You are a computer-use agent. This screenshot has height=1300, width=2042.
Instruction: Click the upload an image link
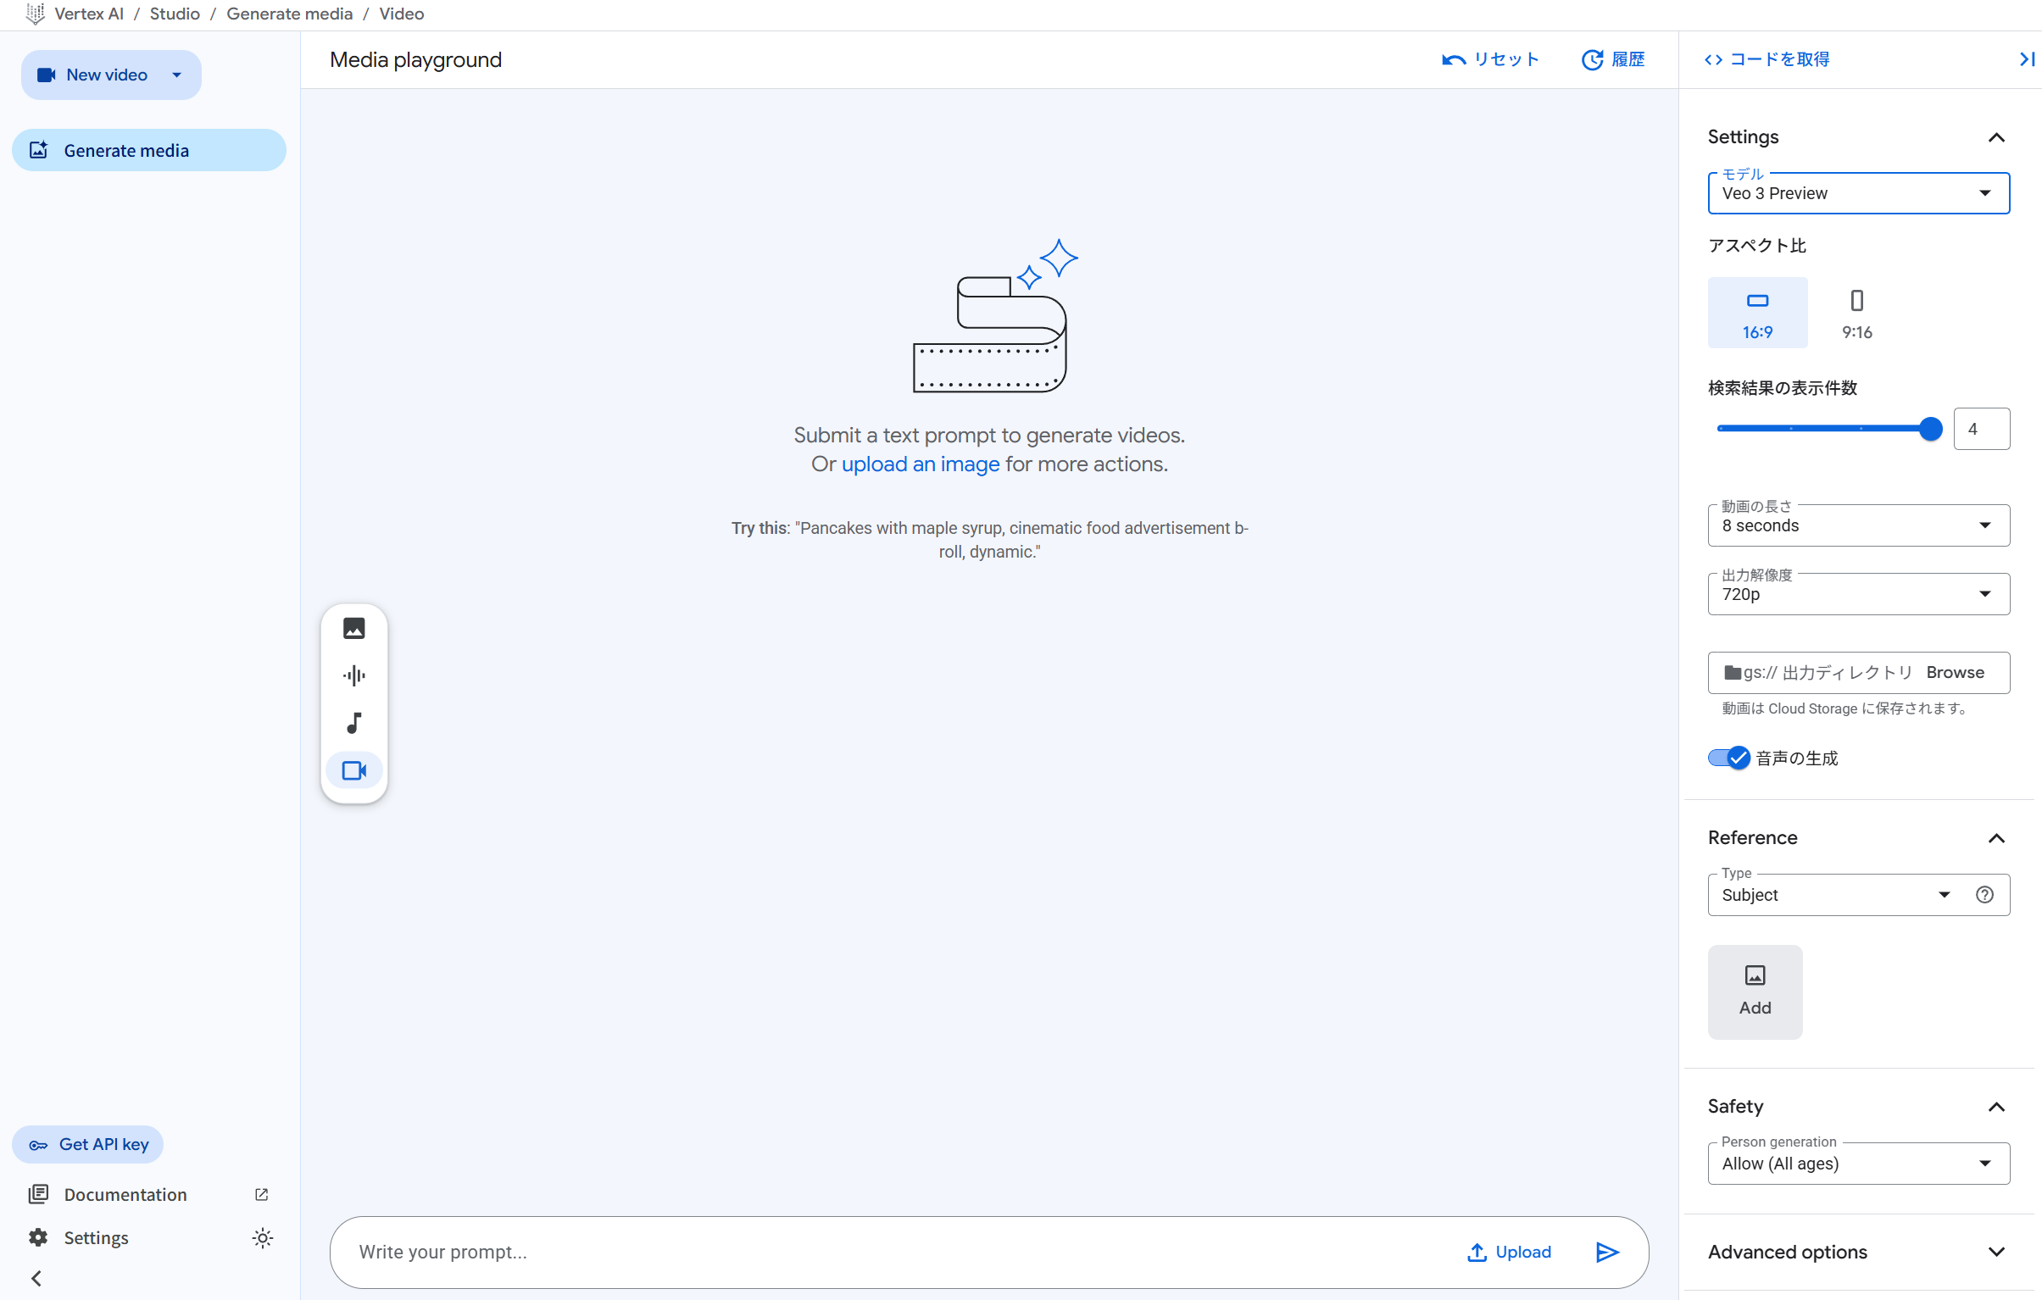920,464
